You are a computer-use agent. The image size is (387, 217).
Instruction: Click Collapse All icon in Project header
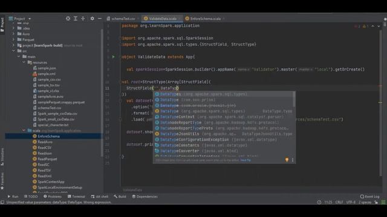click(x=83, y=19)
